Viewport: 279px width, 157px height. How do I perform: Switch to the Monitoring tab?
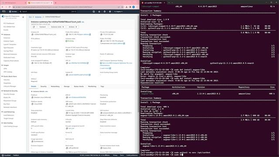coord(92,86)
